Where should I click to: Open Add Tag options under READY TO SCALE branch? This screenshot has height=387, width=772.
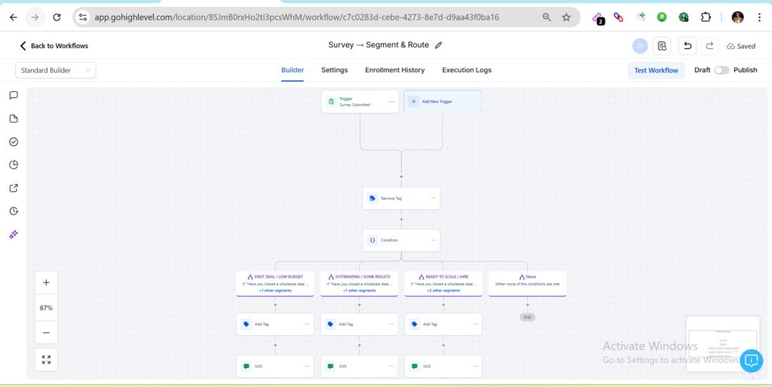[475, 324]
